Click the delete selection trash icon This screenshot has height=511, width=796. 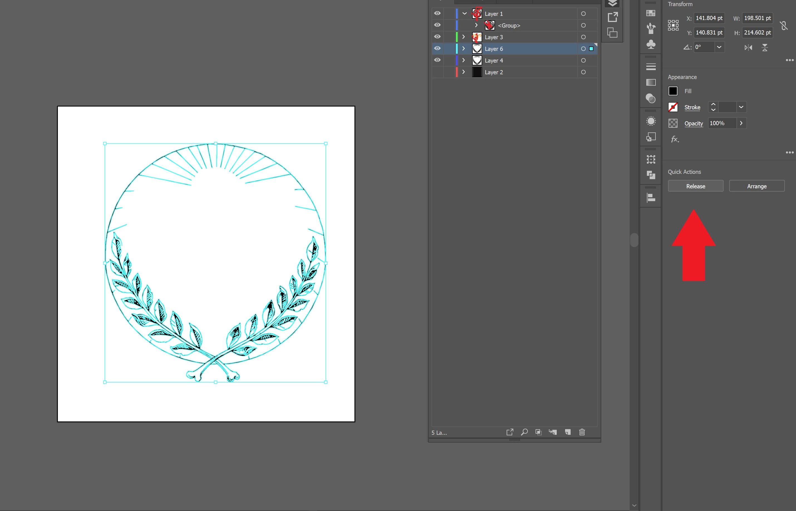582,432
